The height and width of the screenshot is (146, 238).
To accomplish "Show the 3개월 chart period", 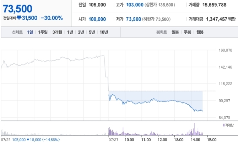I will (x=57, y=33).
